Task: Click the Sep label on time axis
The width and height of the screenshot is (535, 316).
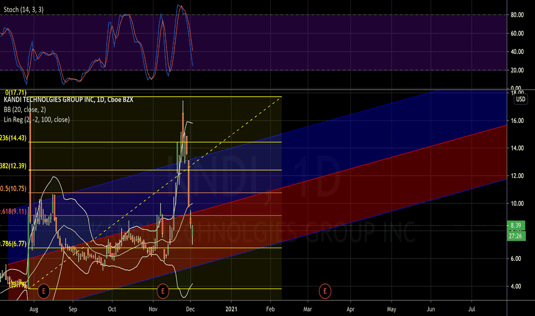Action: 73,309
